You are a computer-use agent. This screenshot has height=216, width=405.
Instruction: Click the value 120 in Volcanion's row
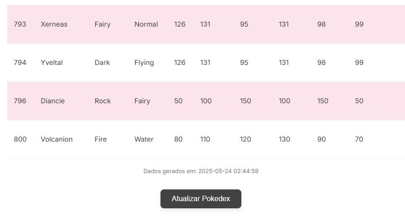[x=245, y=139]
